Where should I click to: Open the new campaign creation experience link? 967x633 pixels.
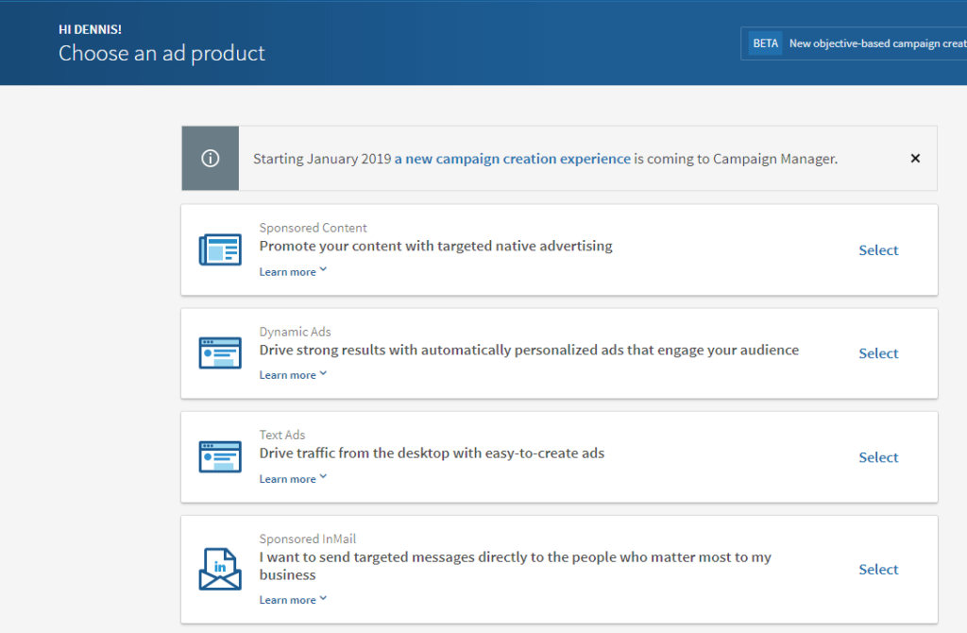pos(513,159)
